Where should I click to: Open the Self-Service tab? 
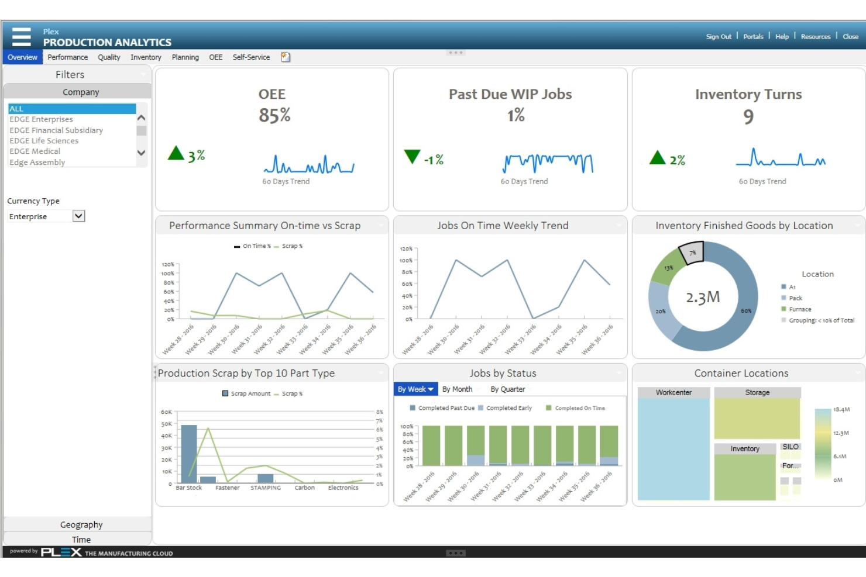pos(251,57)
